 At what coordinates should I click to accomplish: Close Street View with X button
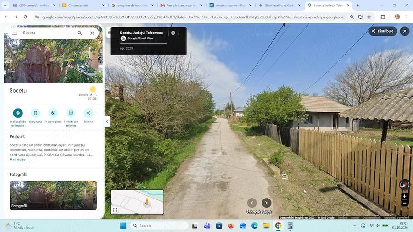click(405, 31)
